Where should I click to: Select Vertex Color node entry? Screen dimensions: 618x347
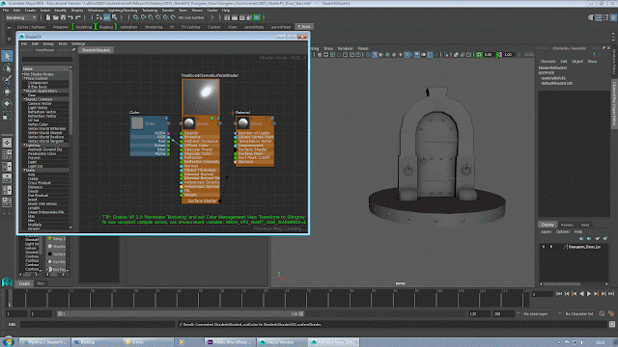coord(38,124)
